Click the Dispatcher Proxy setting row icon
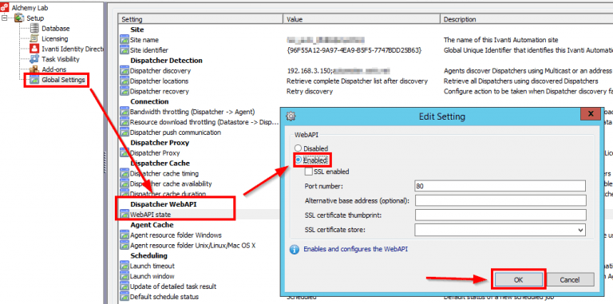Viewport: 613px width, 304px height. [x=125, y=152]
